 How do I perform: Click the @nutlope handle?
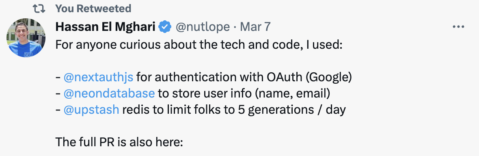coord(203,27)
